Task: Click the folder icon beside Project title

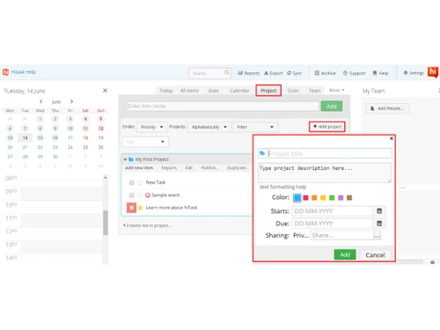Action: 262,153
